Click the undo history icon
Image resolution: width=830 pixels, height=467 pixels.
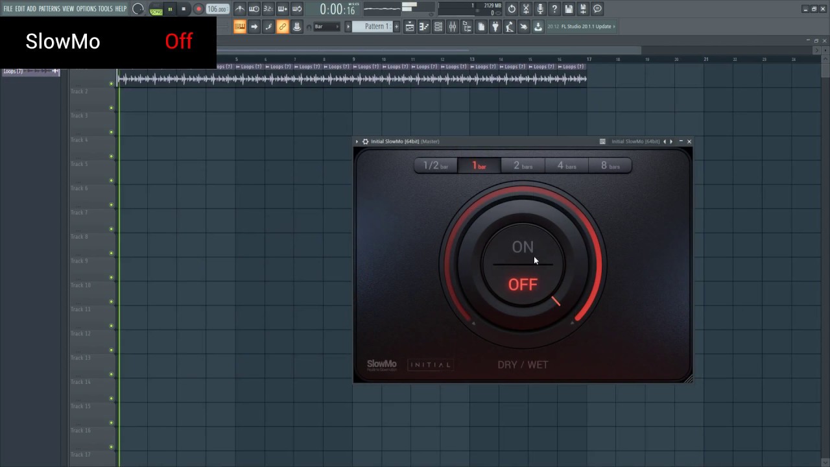coord(512,9)
